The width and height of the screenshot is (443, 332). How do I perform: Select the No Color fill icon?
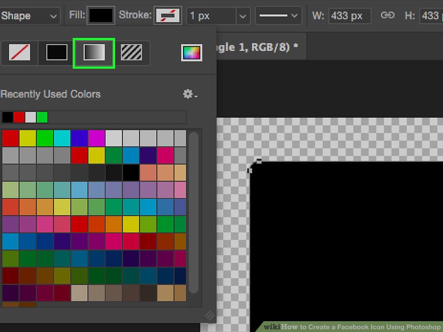tap(19, 52)
